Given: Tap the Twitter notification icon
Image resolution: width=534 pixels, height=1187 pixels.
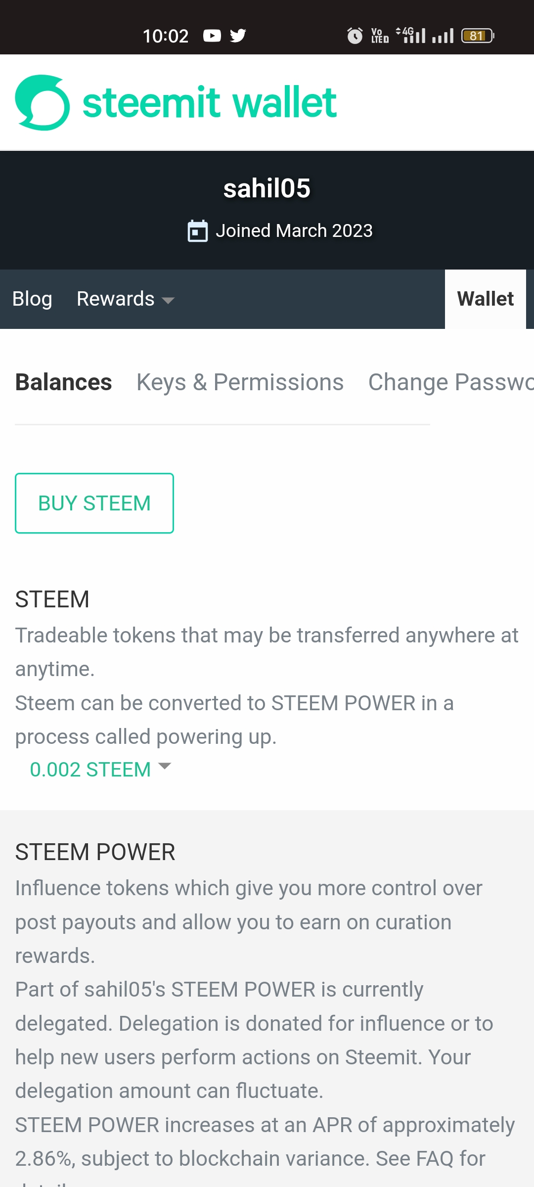Looking at the screenshot, I should 238,36.
